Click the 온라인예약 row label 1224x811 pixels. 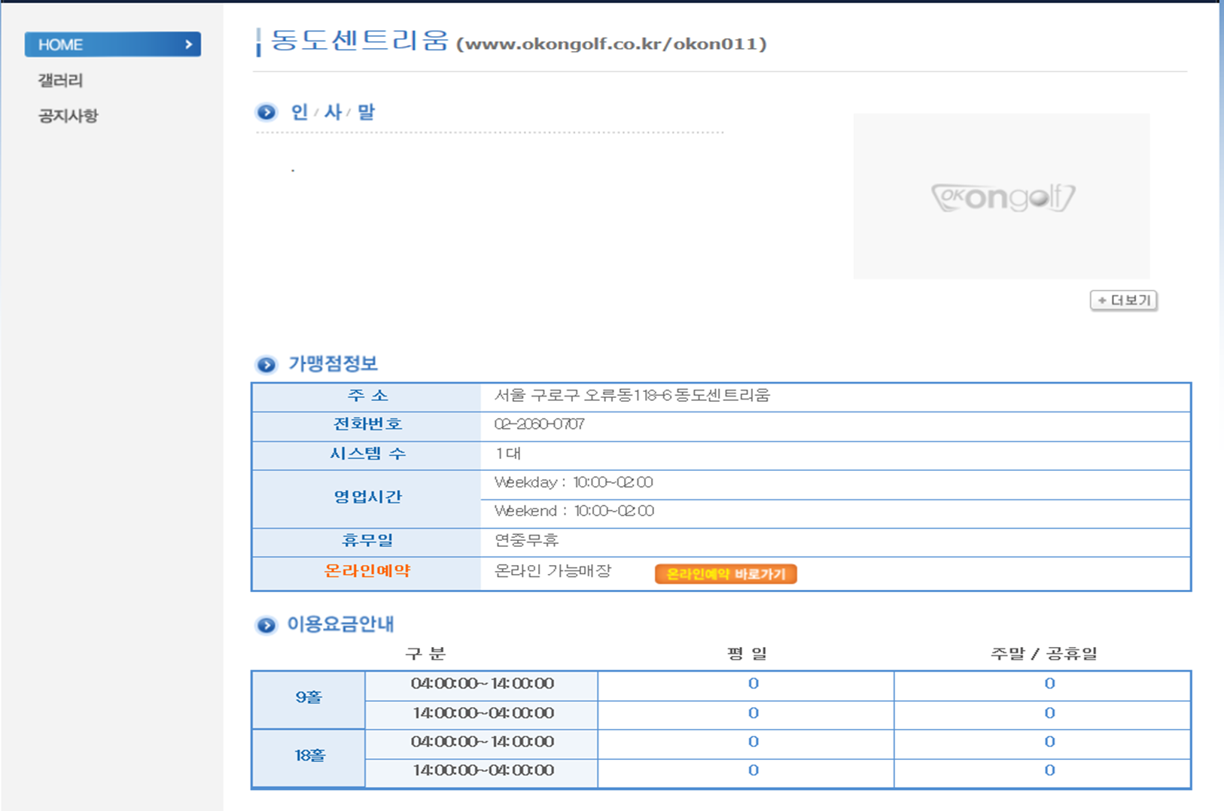click(x=367, y=571)
